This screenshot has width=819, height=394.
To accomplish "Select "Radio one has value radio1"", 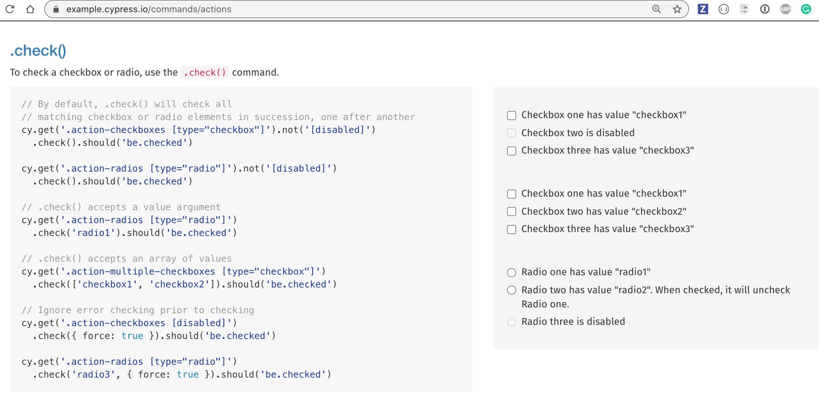I will click(511, 272).
